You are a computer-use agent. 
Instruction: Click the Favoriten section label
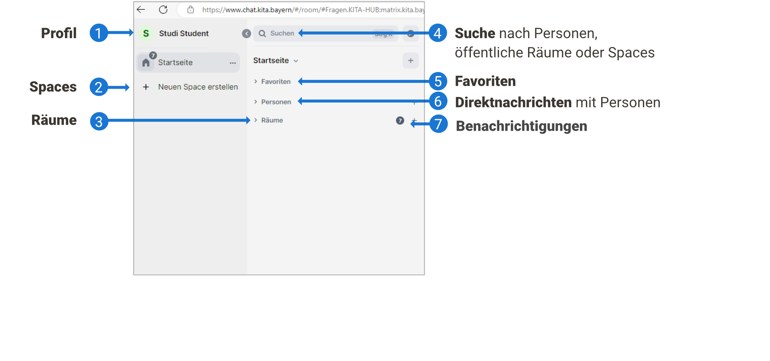point(276,81)
